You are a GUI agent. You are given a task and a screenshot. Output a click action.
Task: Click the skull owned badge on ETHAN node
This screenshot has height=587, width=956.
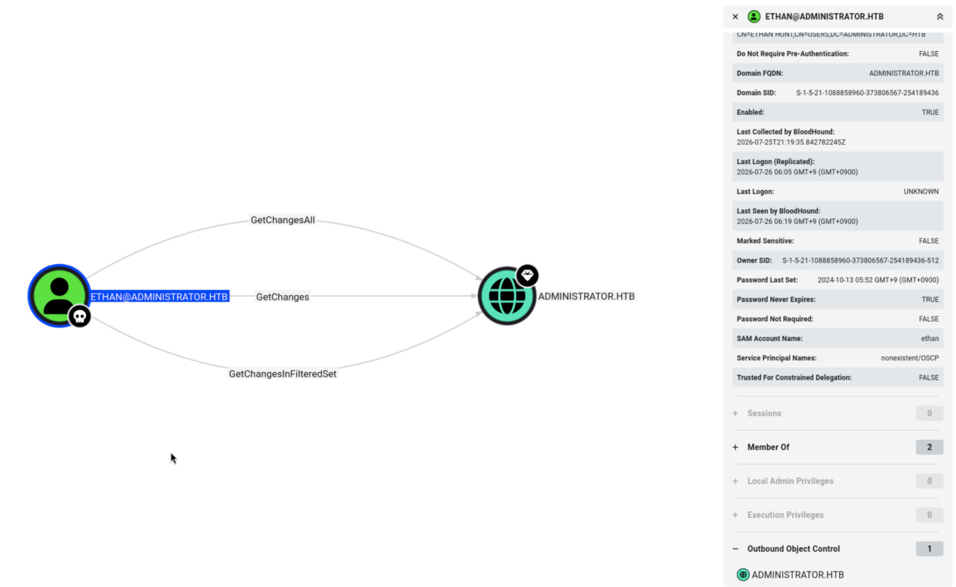pyautogui.click(x=80, y=316)
